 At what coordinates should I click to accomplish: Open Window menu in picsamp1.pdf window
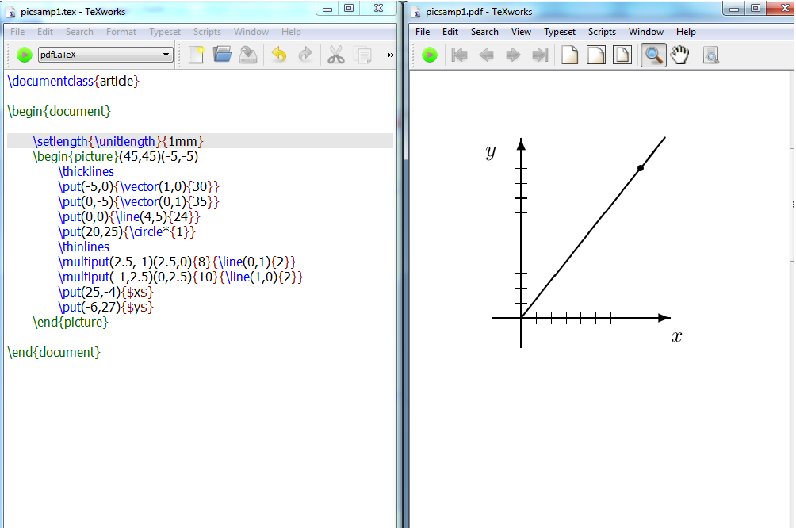(645, 32)
